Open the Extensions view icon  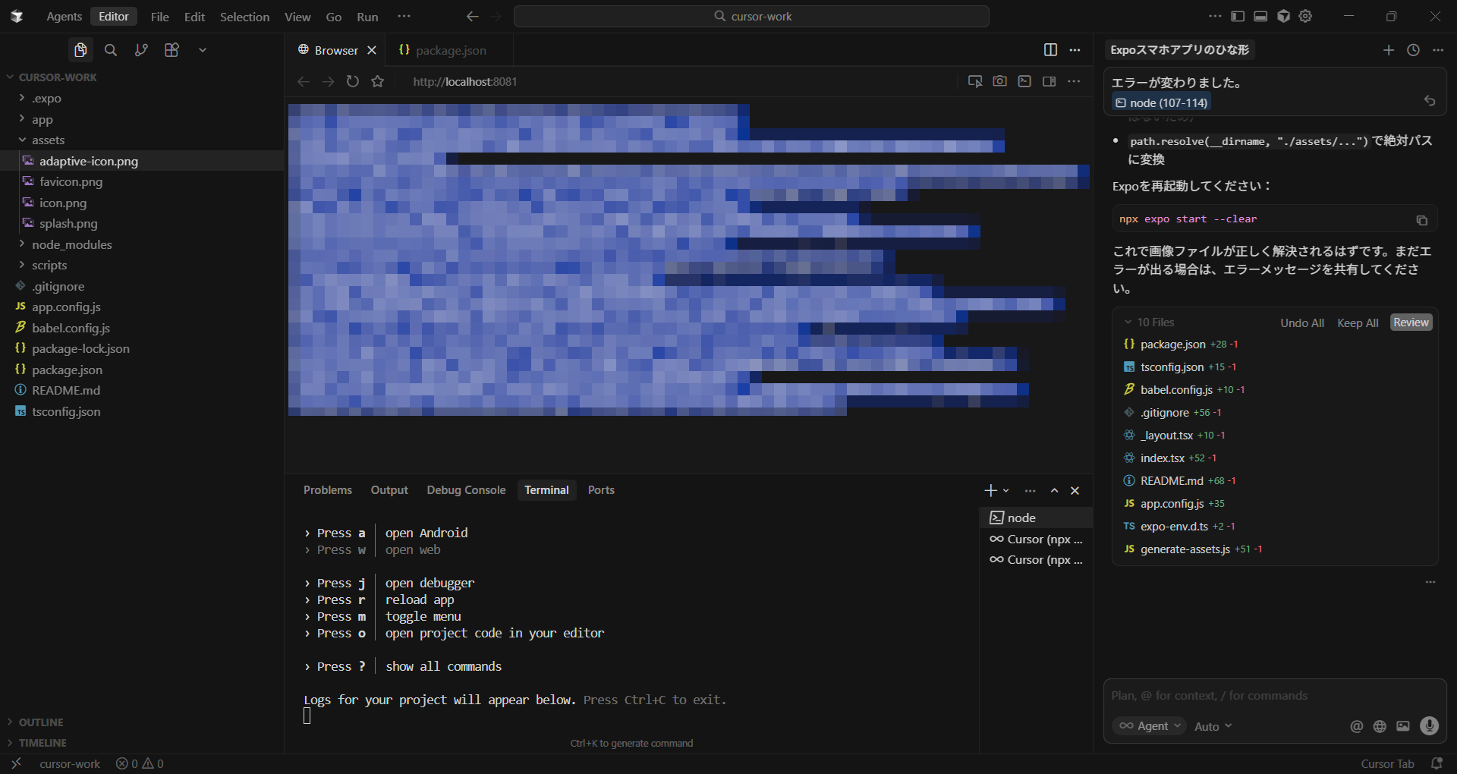click(172, 50)
